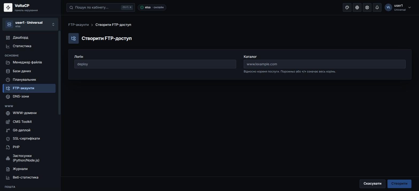Screen dimensions: 419x191
Task: Open the language globe icon in header
Action: point(357,7)
